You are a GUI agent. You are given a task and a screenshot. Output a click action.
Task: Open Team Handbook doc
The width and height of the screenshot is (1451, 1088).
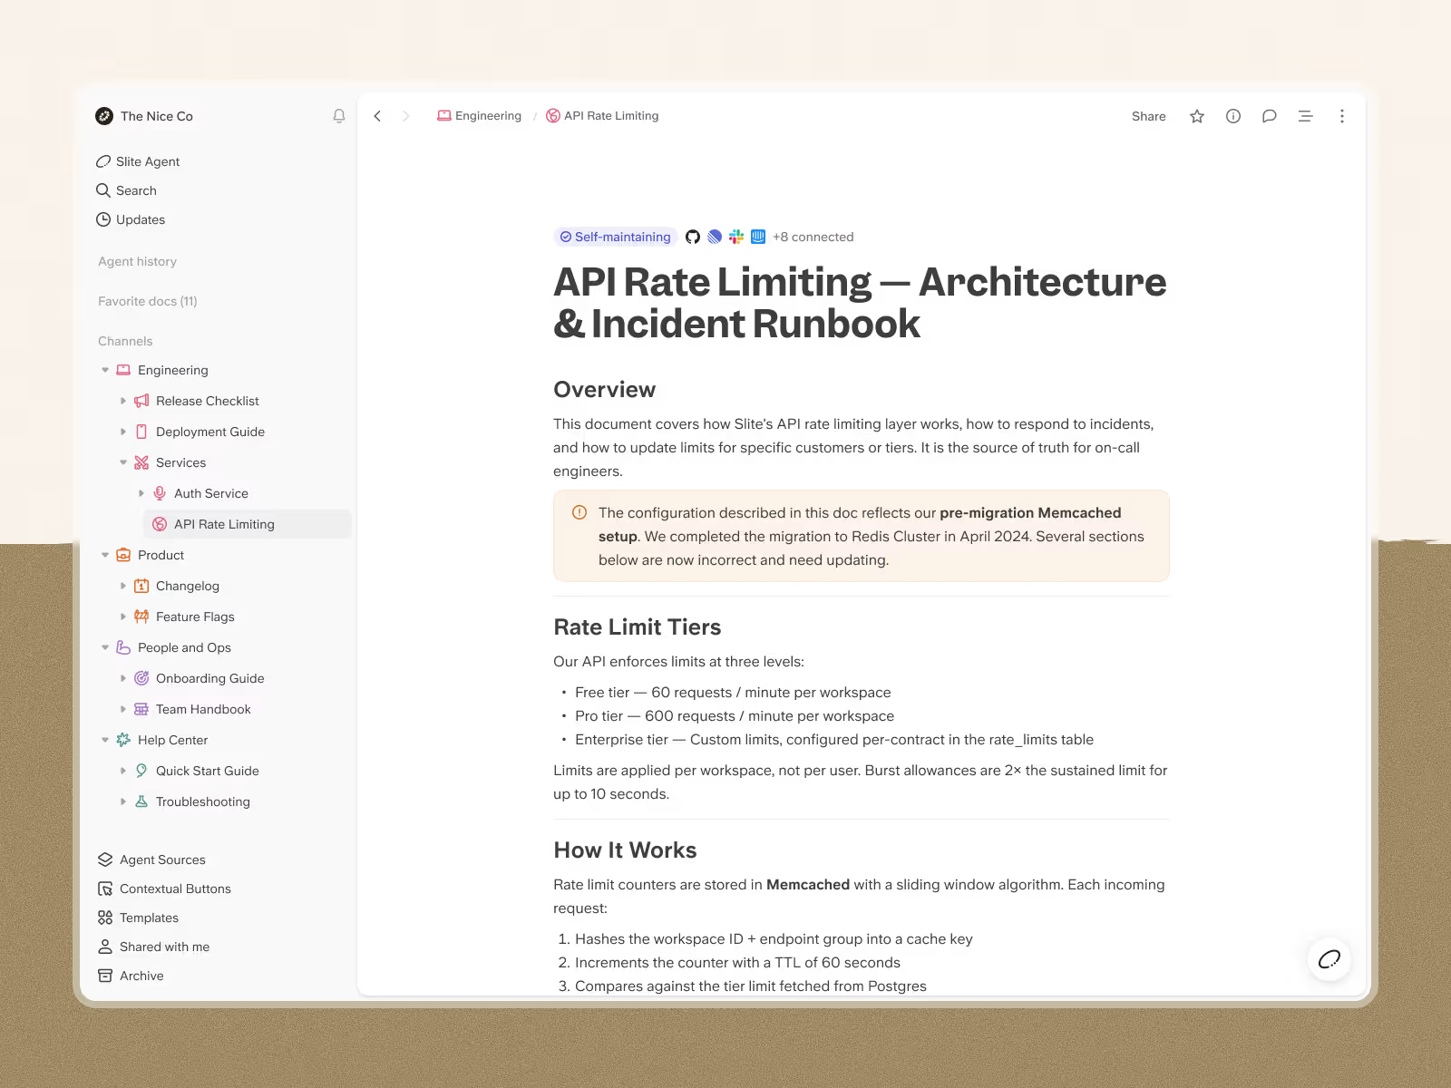(203, 709)
